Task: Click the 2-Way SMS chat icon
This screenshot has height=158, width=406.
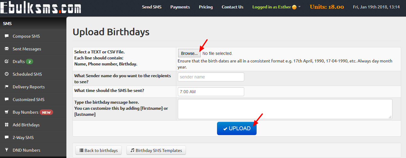Action: (x=7, y=137)
